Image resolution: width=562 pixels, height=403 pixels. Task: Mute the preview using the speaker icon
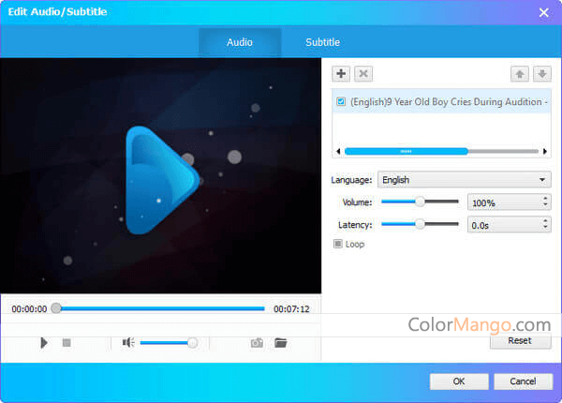pos(128,343)
